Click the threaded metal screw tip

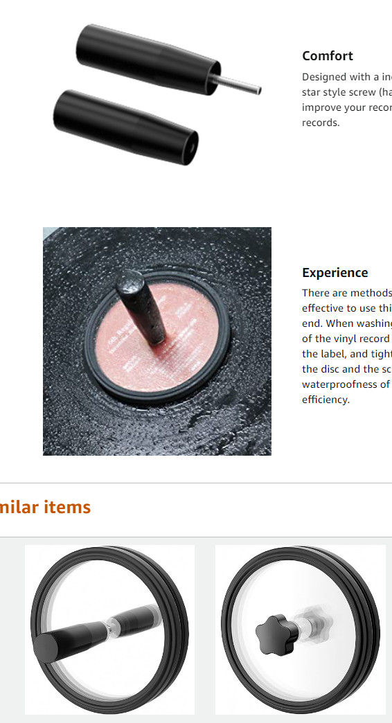[x=240, y=85]
